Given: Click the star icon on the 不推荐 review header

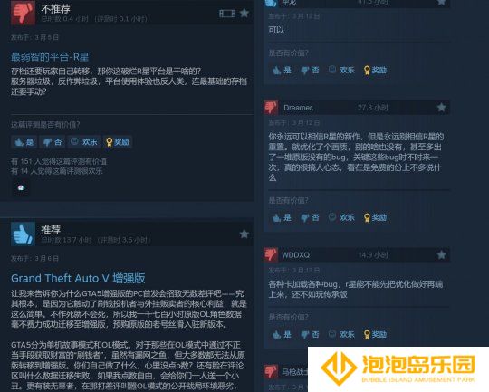Looking at the screenshot, I should 244,13.
